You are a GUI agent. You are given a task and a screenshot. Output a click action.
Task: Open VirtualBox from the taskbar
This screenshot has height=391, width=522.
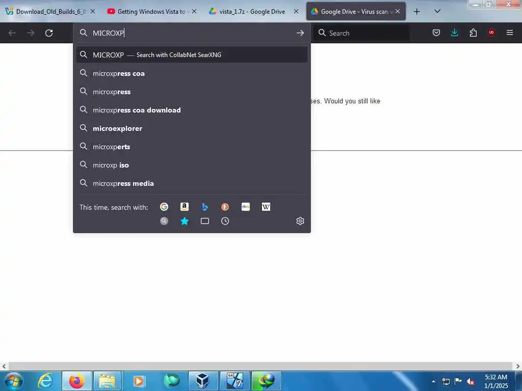pos(202,381)
